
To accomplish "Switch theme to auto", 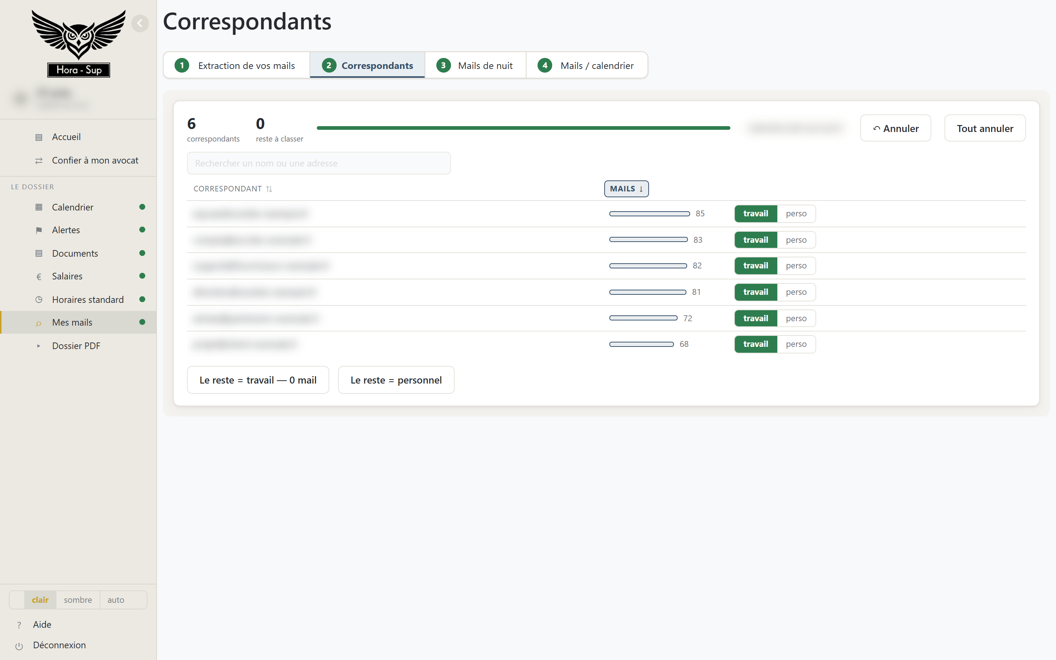I will pos(115,600).
